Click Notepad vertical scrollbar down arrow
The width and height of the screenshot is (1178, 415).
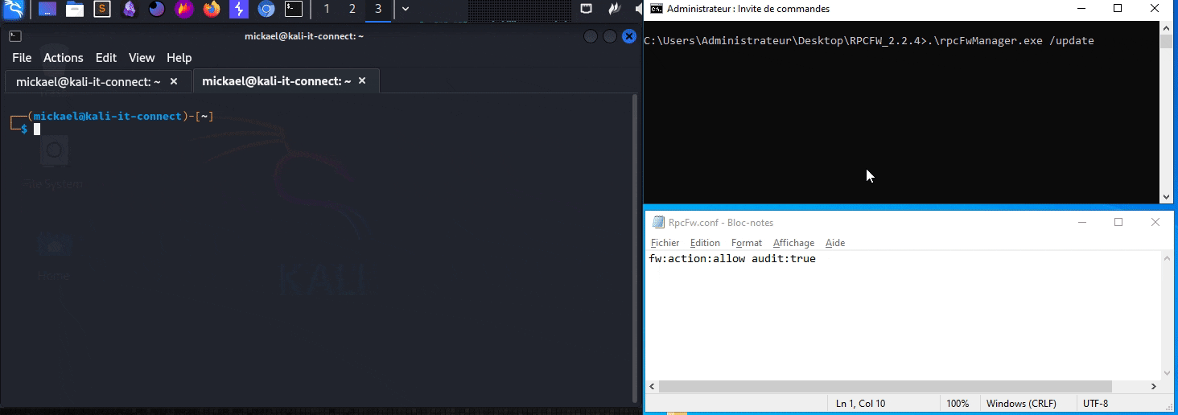(1168, 373)
